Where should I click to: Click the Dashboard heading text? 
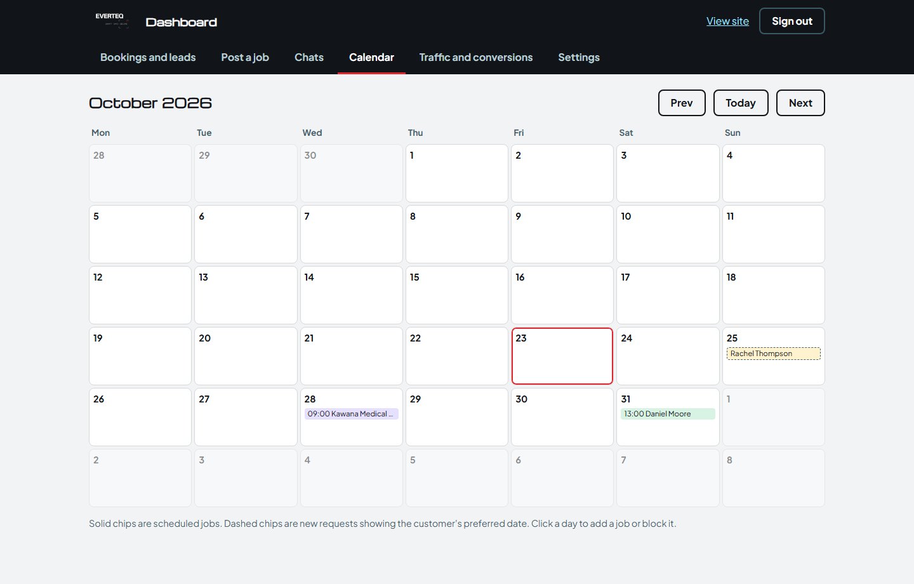coord(182,22)
